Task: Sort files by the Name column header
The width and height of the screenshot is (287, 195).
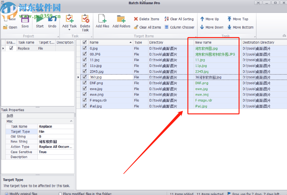Action: [x=109, y=42]
